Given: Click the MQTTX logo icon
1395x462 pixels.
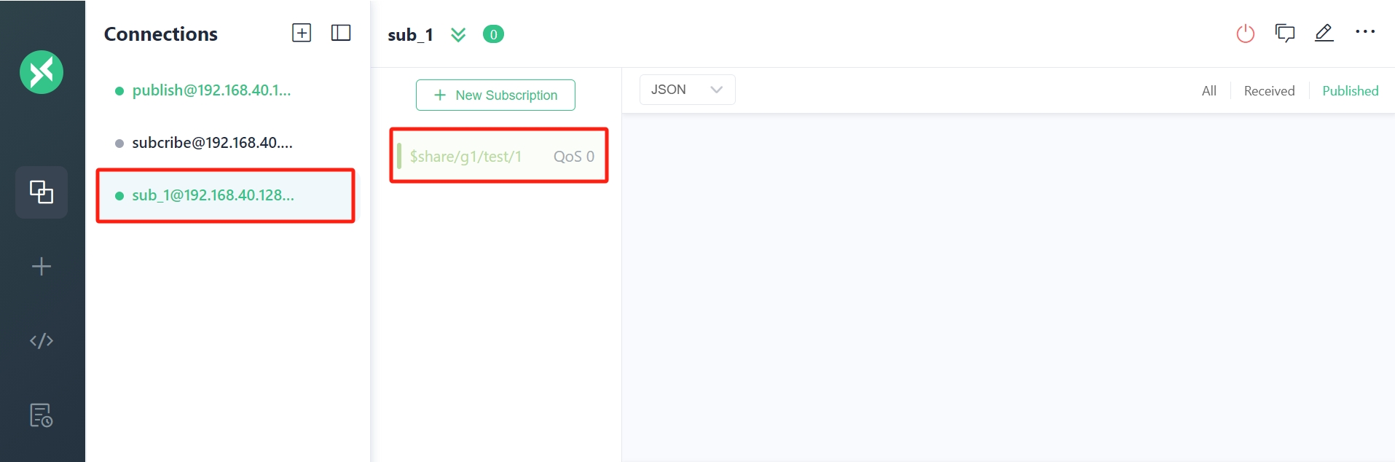Looking at the screenshot, I should 42,72.
